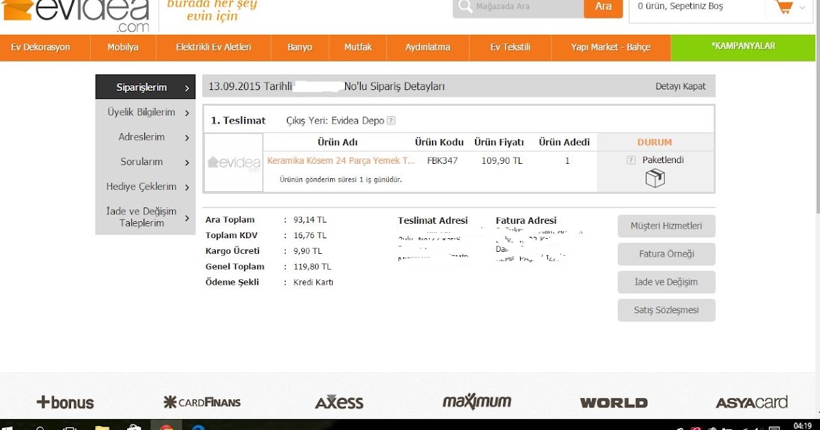Image resolution: width=820 pixels, height=430 pixels.
Task: Click the İade ve Değişim button
Action: 666,282
